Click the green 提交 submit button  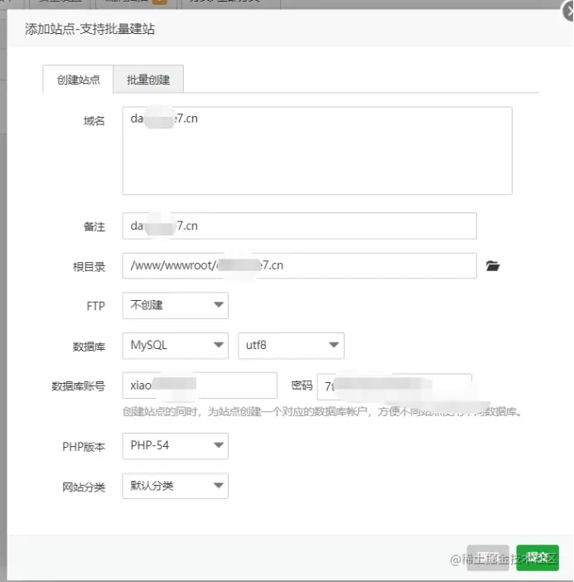tap(538, 557)
